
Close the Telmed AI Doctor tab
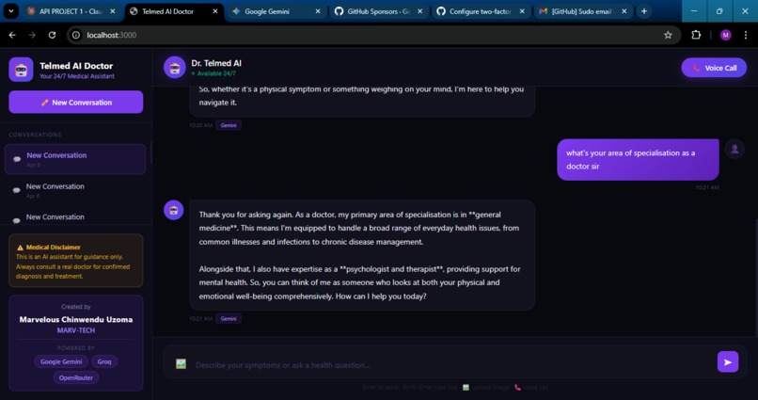[215, 11]
